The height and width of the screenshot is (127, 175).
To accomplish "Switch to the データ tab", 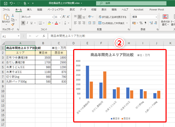I will 83,9.
